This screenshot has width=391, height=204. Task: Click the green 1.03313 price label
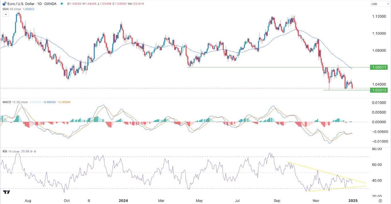click(379, 90)
